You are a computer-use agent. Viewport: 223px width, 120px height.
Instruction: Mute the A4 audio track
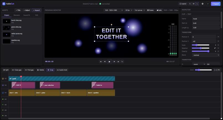(x=3, y=116)
